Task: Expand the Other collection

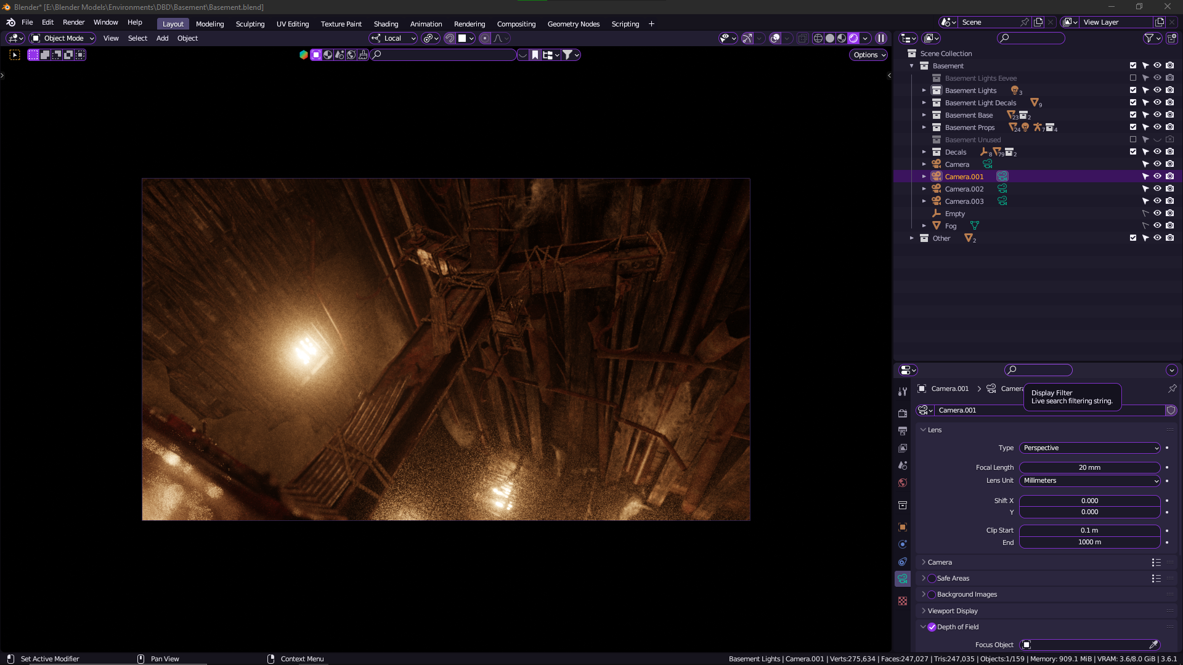Action: (912, 238)
